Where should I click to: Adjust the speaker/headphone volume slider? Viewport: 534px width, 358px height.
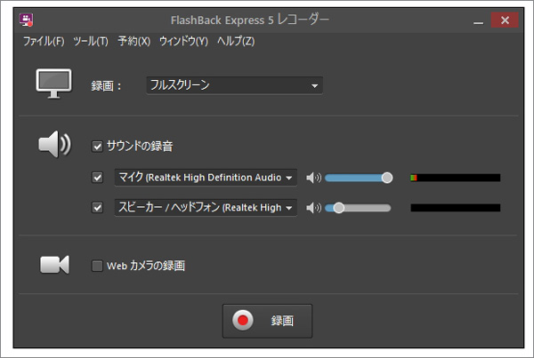358,208
